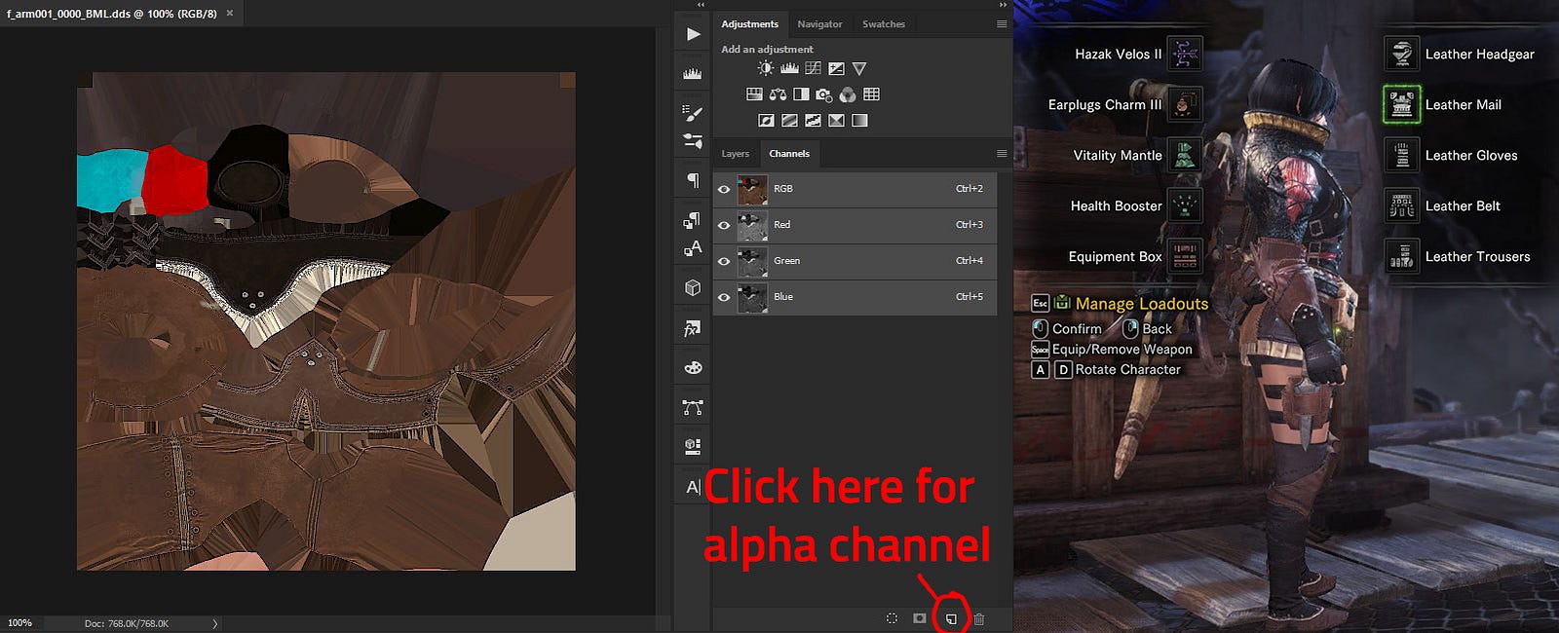The height and width of the screenshot is (633, 1559).
Task: Load channel as selection
Action: (892, 618)
